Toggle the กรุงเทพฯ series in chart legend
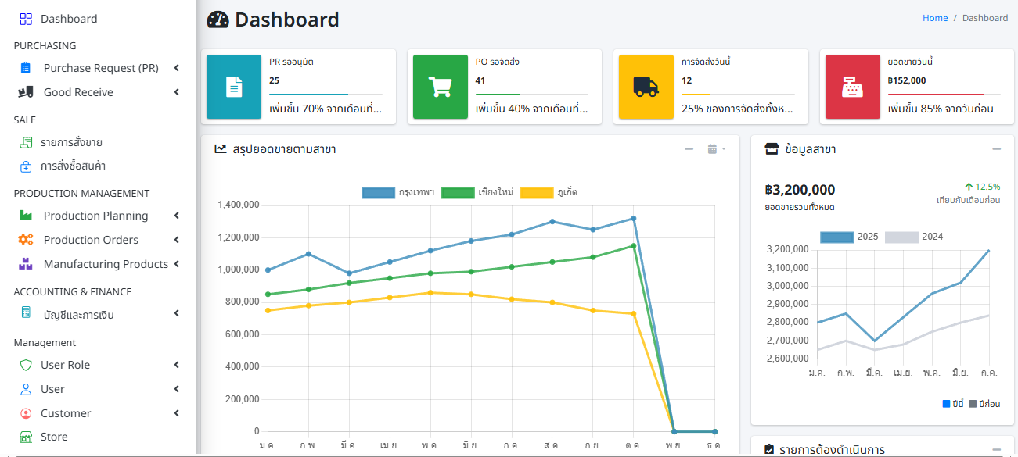 point(399,192)
